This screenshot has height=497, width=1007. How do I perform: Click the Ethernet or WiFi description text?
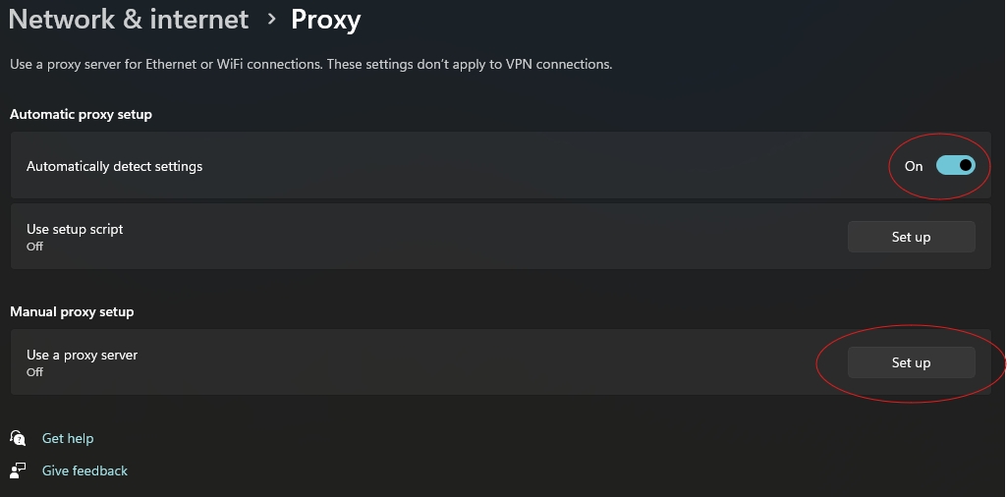310,64
